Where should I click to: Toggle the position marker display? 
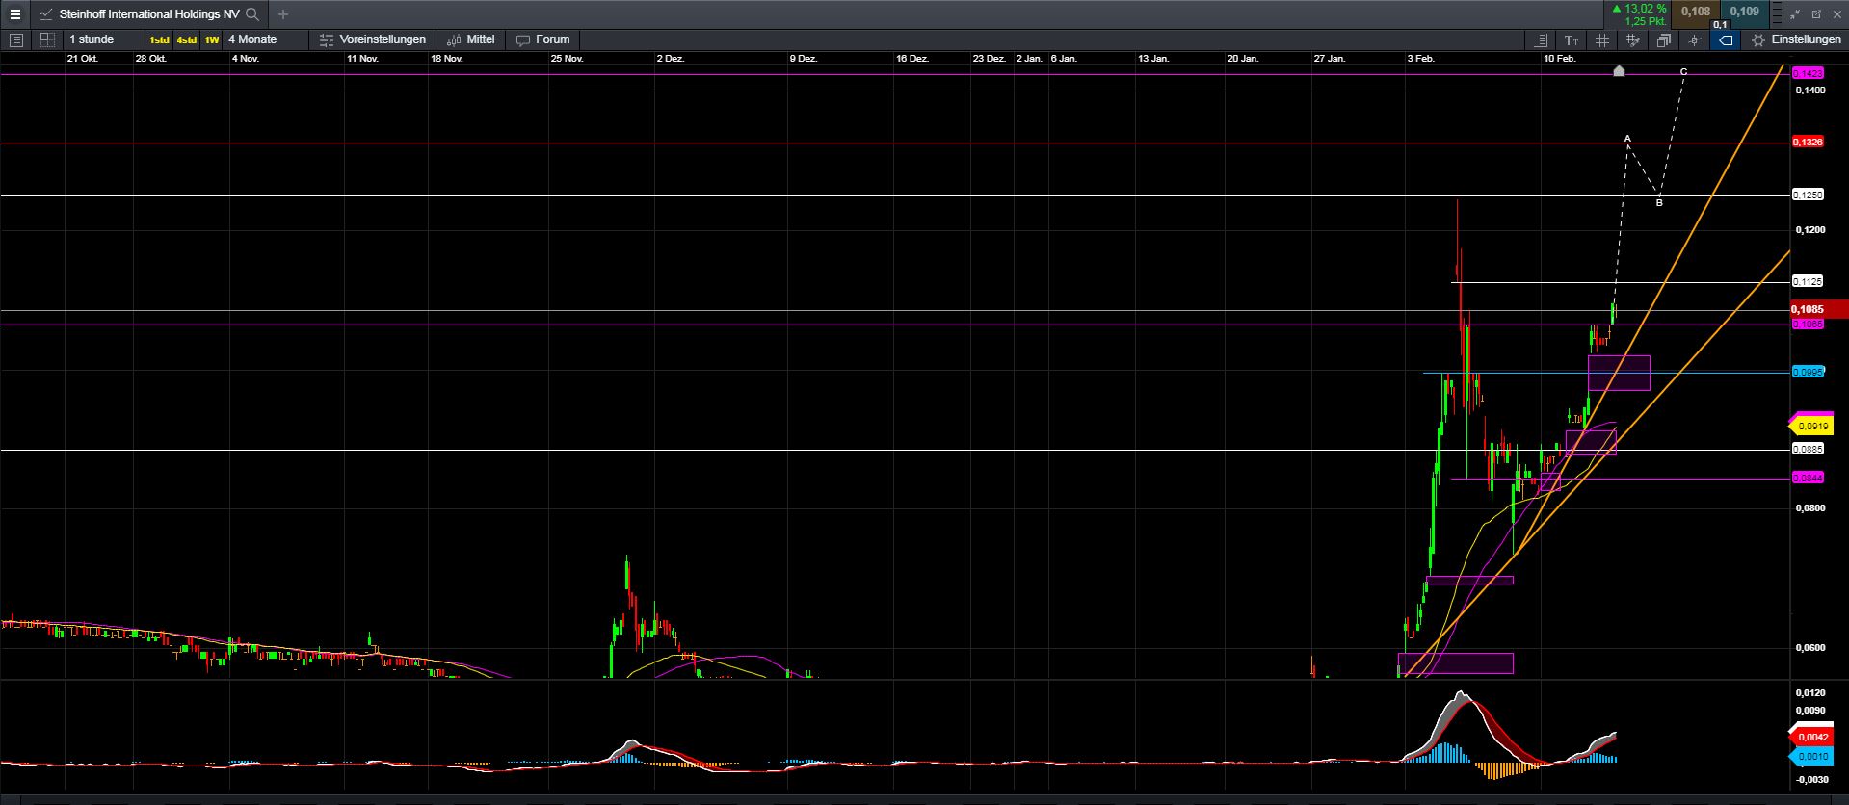pyautogui.click(x=1694, y=40)
